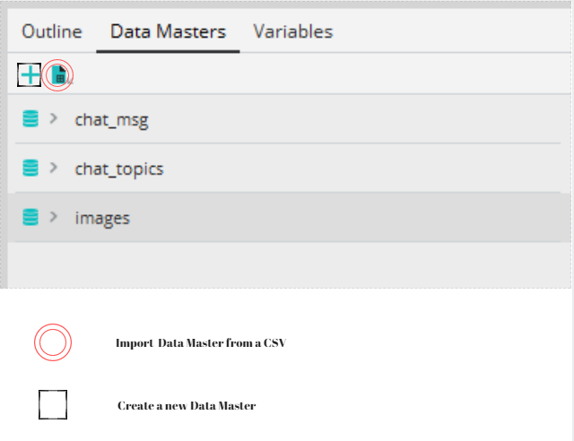The image size is (574, 441).
Task: Switch to the Outline tab
Action: point(52,32)
